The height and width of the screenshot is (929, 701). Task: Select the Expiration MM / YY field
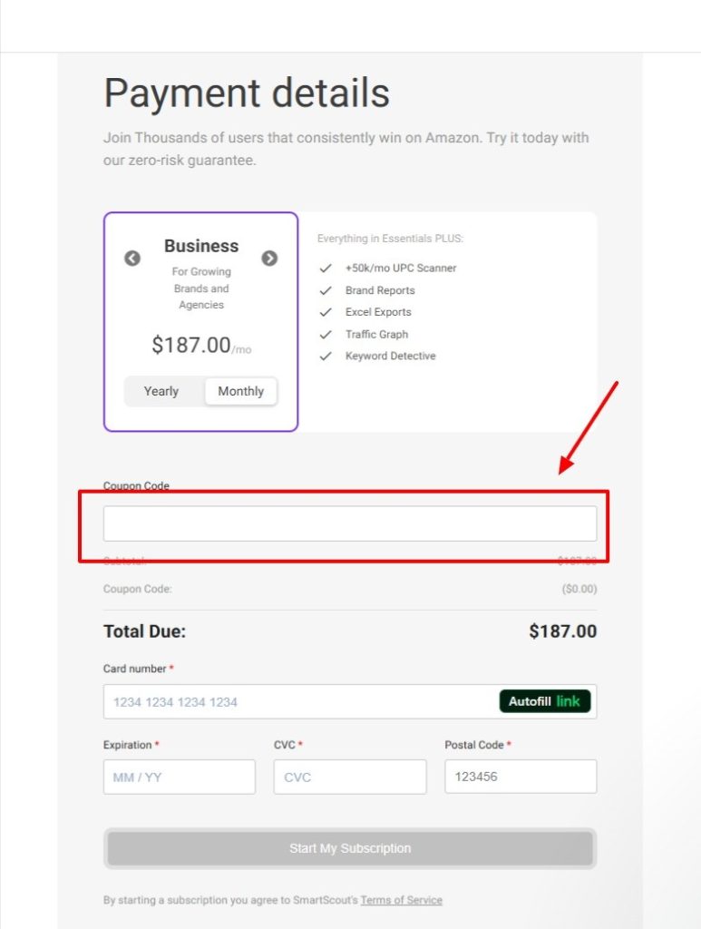coord(179,777)
